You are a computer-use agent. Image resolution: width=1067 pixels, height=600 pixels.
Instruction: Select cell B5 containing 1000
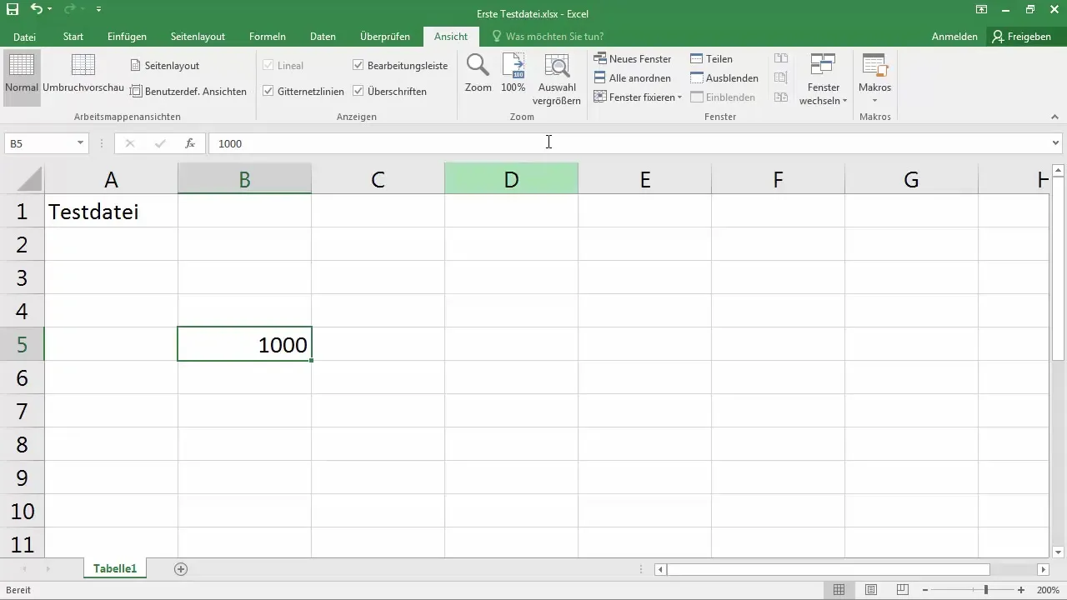pyautogui.click(x=244, y=344)
